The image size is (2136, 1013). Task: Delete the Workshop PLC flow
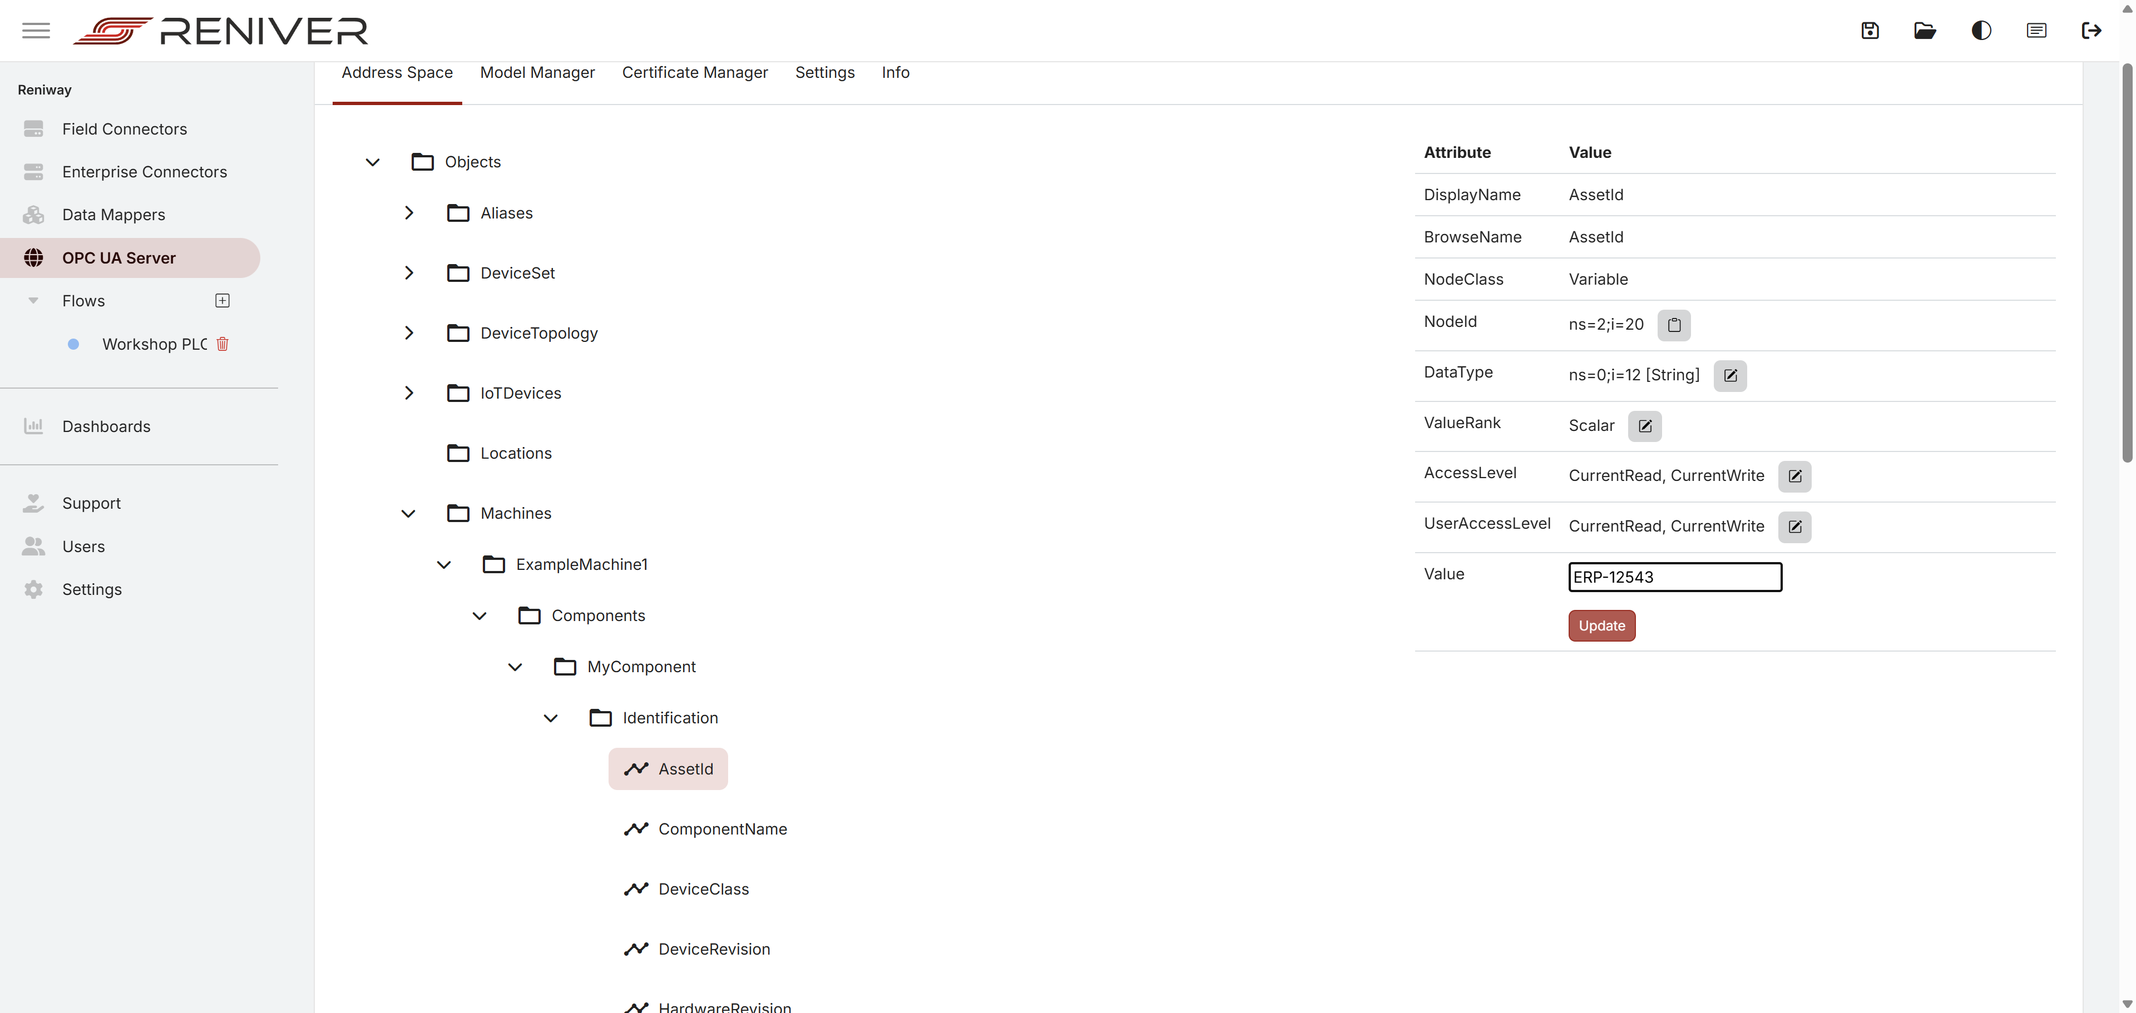point(222,344)
